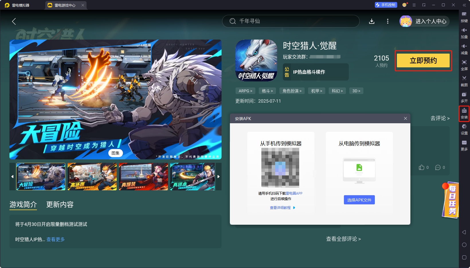Select the 更新内容 tab
The image size is (470, 268).
[x=60, y=204]
